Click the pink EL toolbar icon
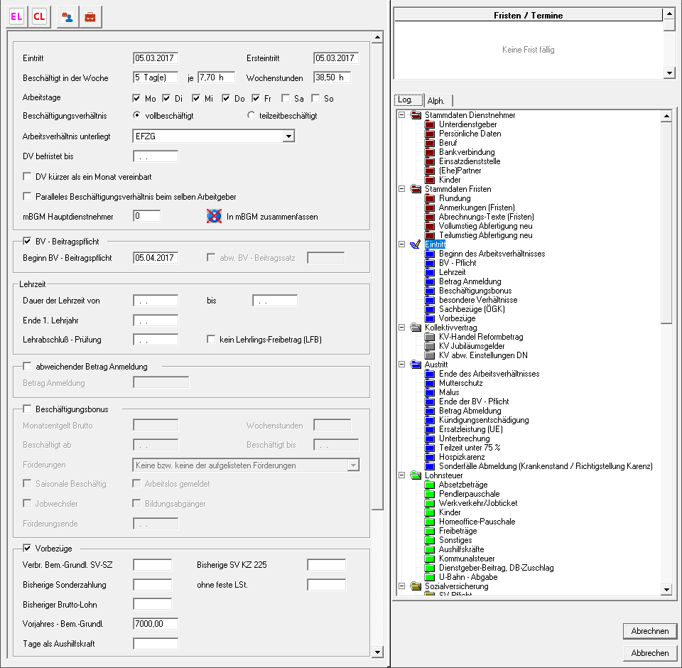Screen dimensions: 682x668 pyautogui.click(x=16, y=17)
